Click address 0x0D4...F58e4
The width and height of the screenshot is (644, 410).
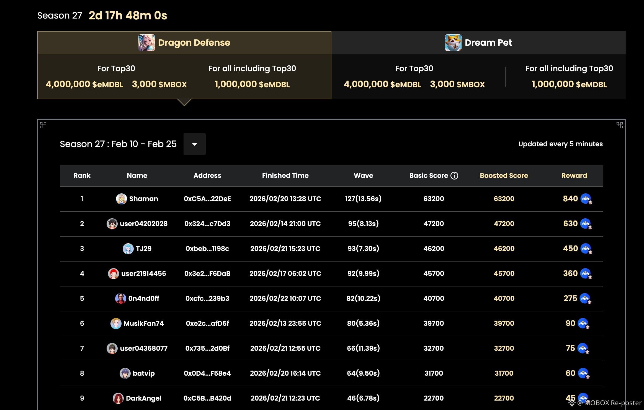click(x=207, y=373)
